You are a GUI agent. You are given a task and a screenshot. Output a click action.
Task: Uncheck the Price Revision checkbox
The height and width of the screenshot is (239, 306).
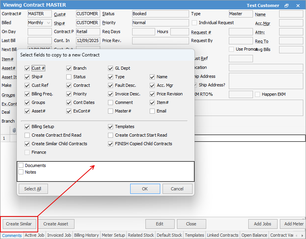coord(152,94)
